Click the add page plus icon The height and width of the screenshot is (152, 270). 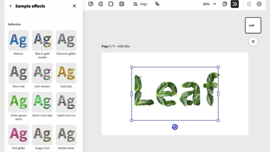pyautogui.click(x=259, y=4)
